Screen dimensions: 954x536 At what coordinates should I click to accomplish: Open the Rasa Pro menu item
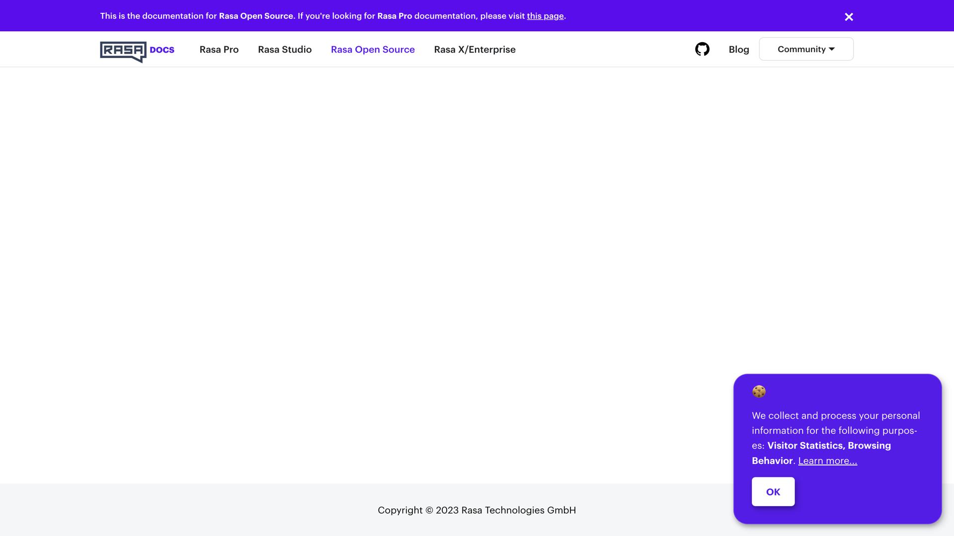point(219,50)
